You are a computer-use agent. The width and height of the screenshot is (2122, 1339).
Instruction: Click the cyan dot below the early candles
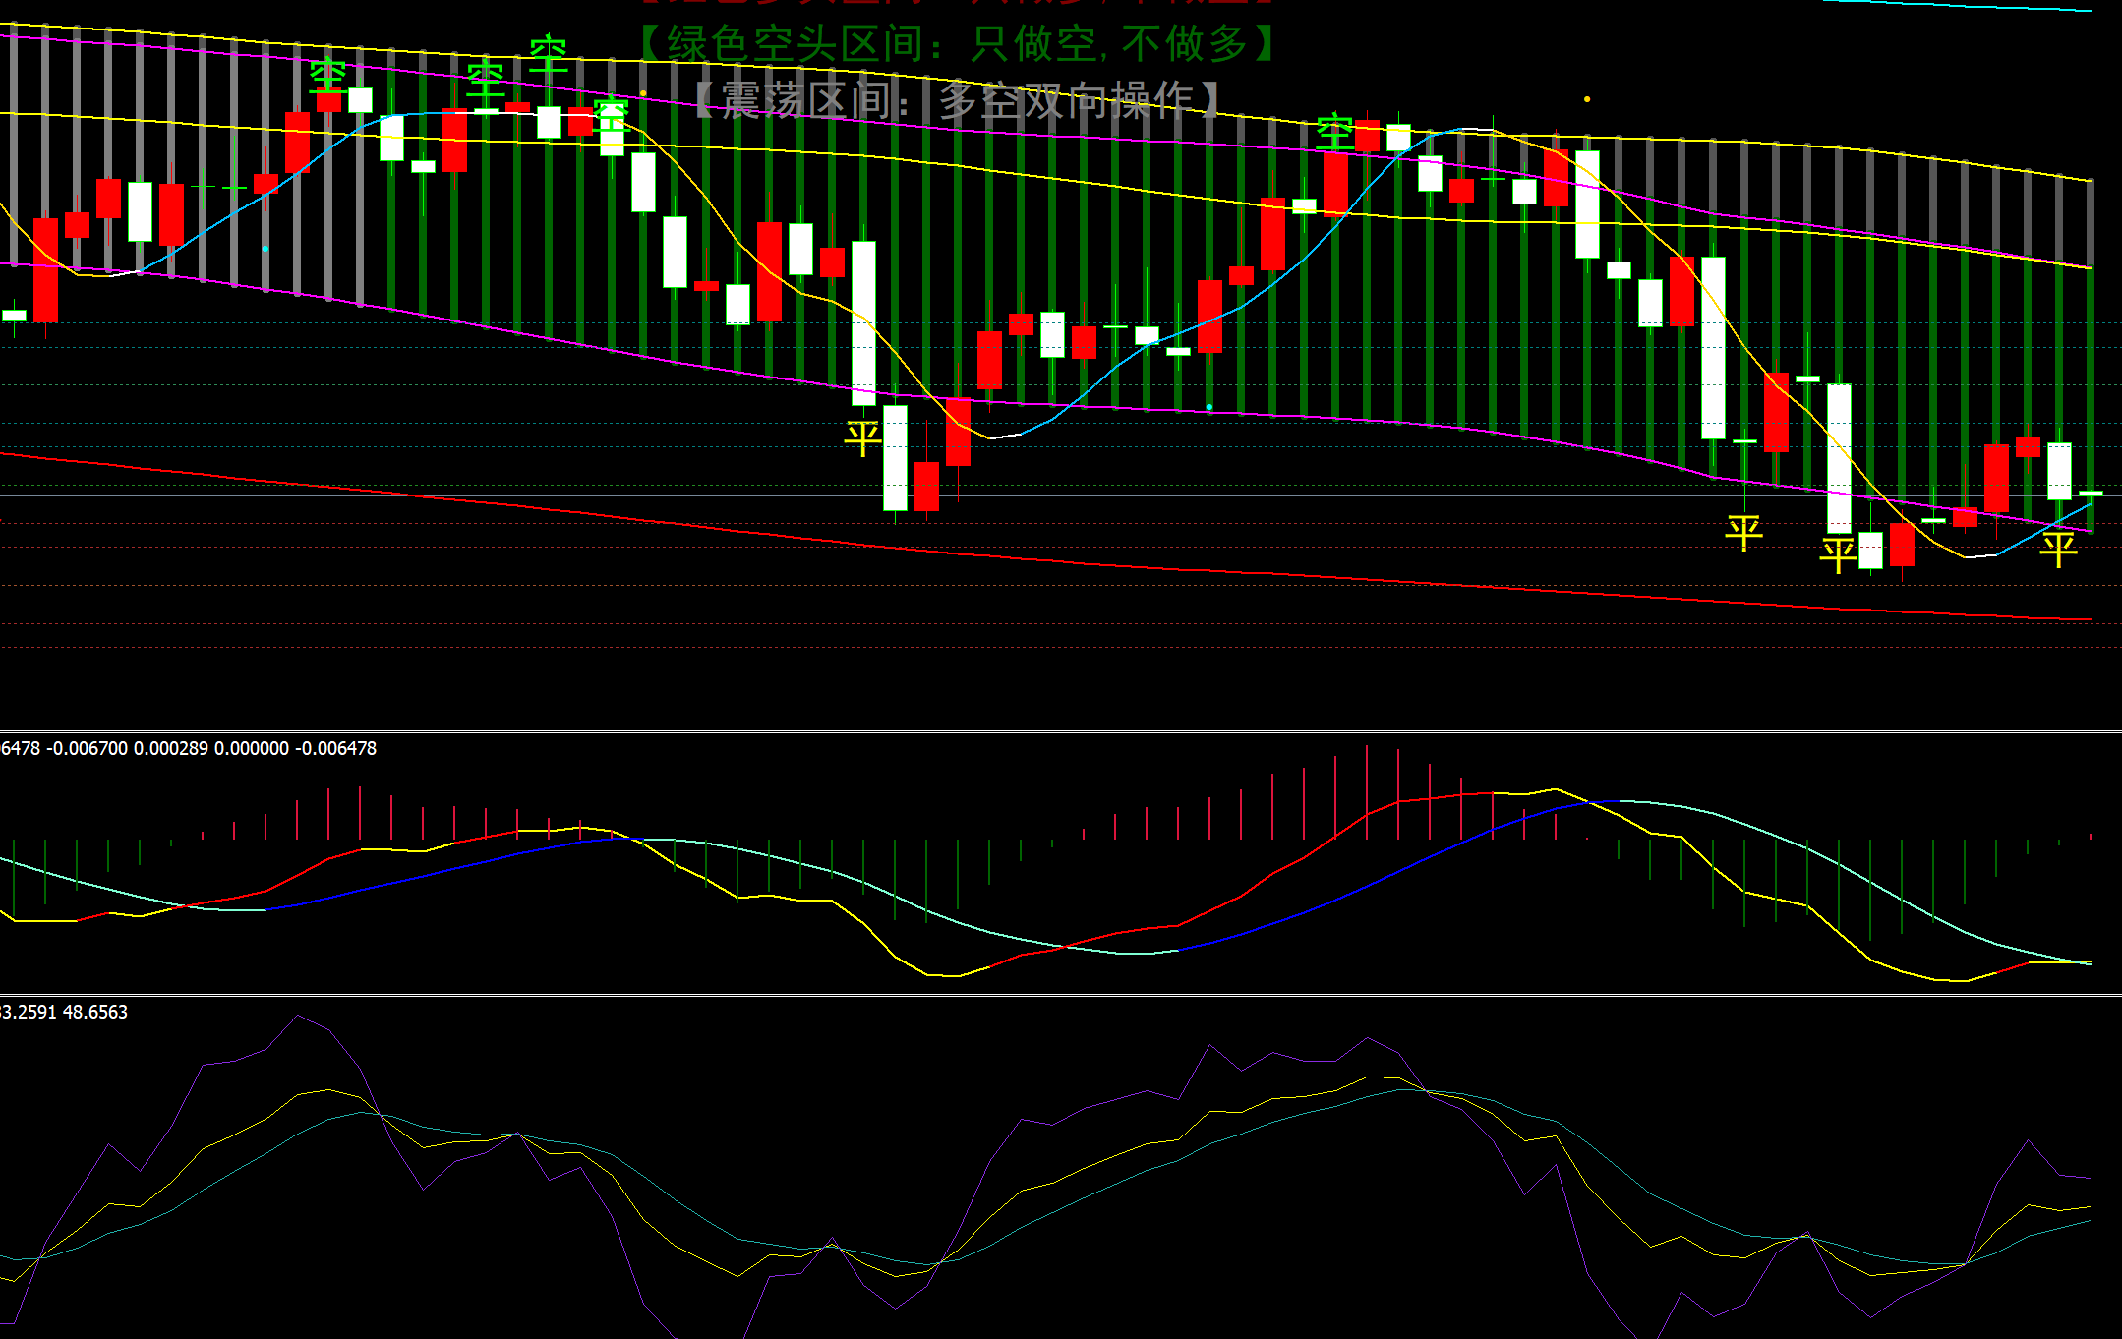[265, 249]
